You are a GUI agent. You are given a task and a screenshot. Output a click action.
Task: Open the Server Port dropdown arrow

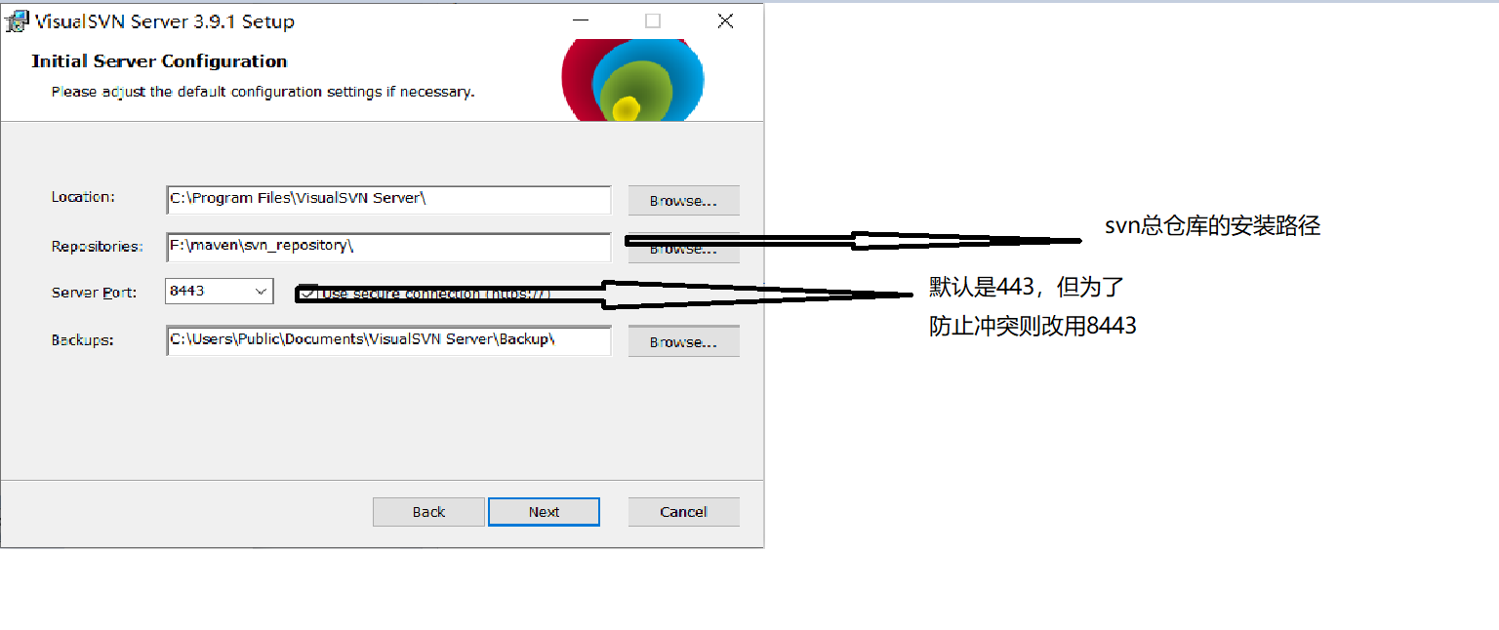(261, 291)
